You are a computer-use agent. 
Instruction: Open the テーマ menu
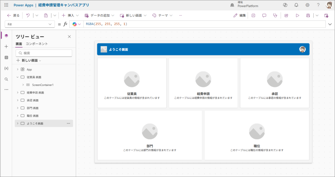pyautogui.click(x=162, y=15)
